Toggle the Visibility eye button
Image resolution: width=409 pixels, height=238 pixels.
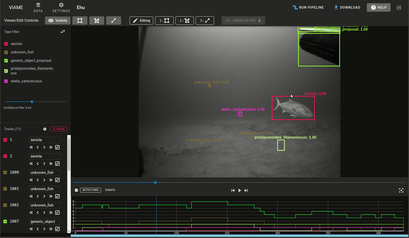pos(58,20)
